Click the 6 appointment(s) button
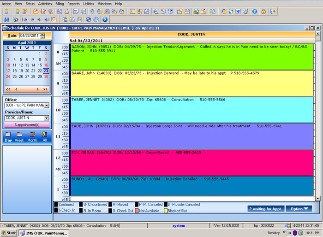 [x=26, y=124]
